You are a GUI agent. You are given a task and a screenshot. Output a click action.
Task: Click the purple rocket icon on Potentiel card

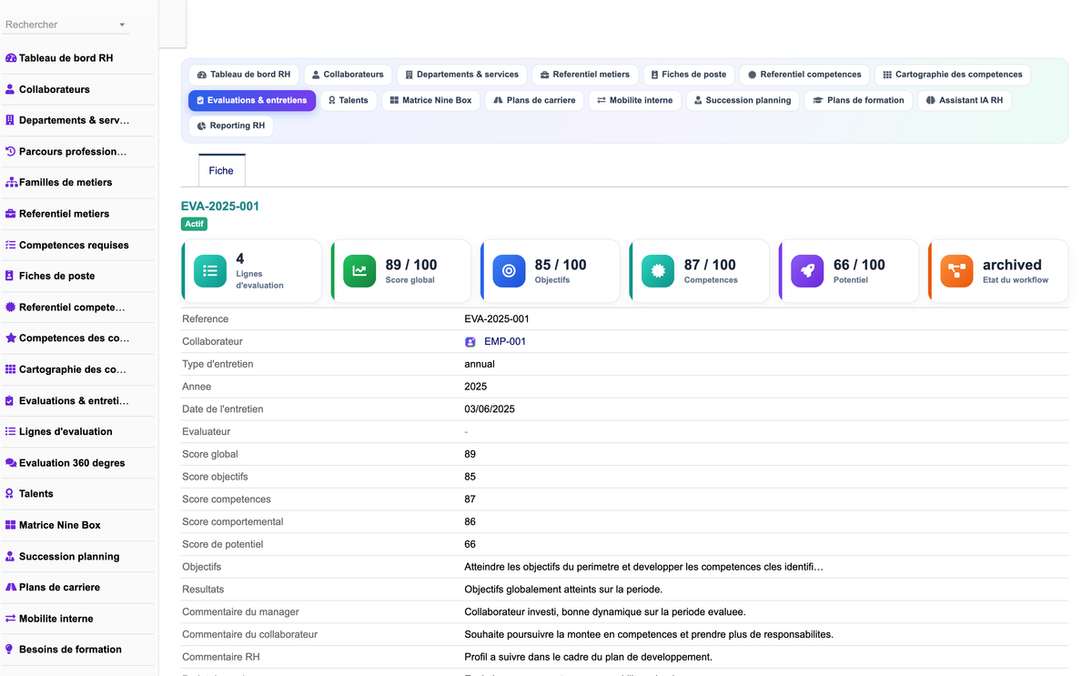click(x=807, y=271)
